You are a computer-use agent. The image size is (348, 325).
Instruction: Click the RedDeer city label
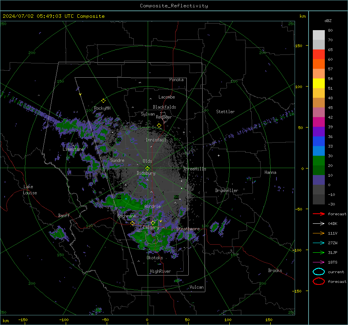(164, 117)
